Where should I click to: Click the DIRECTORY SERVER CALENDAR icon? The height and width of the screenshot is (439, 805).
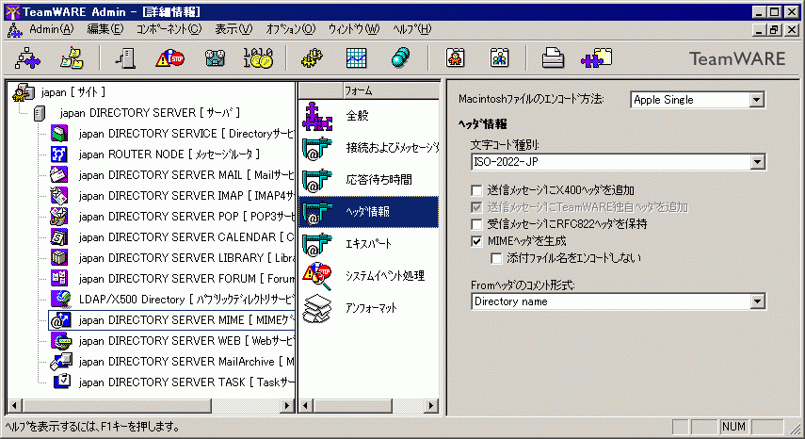point(59,237)
